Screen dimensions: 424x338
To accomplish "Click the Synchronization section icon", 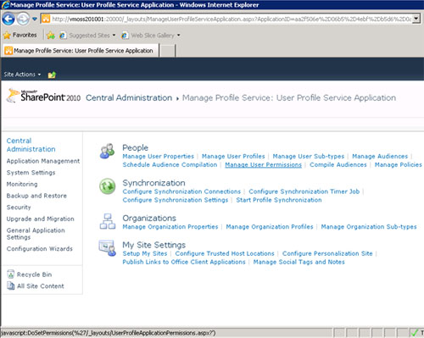I will pyautogui.click(x=108, y=186).
